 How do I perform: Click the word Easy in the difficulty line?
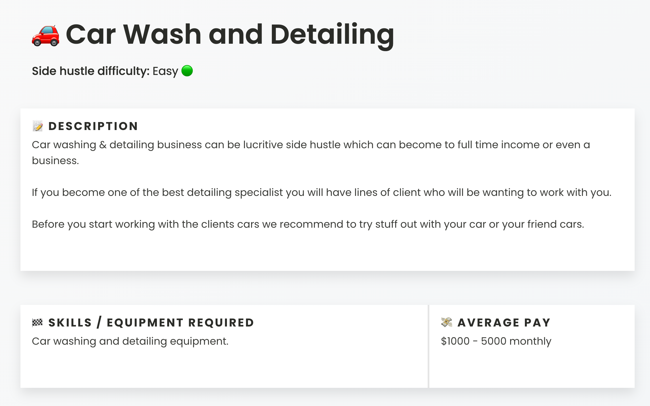(x=165, y=71)
